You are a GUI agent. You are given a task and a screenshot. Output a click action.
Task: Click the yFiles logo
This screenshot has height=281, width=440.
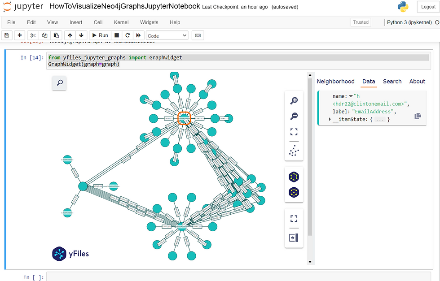click(x=70, y=254)
